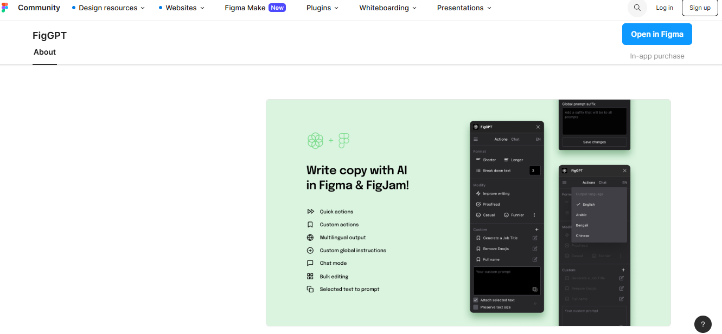Toggle the Attach selected text checkbox
This screenshot has width=722, height=334.
[476, 300]
